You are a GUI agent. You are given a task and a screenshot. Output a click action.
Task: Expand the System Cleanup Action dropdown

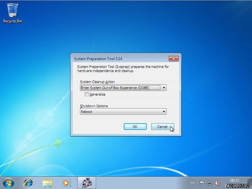pyautogui.click(x=123, y=87)
